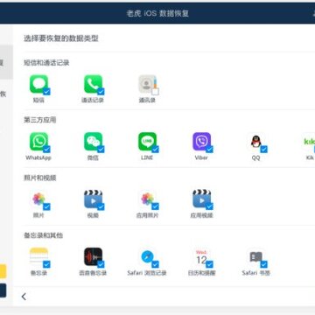Uncheck the 短信 checkbox
The height and width of the screenshot is (315, 315).
click(46, 92)
